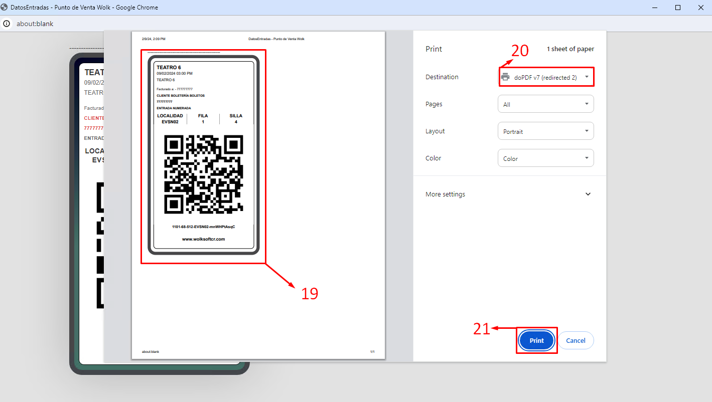Open the Pages dropdown set to All
This screenshot has height=402, width=712.
coord(546,104)
